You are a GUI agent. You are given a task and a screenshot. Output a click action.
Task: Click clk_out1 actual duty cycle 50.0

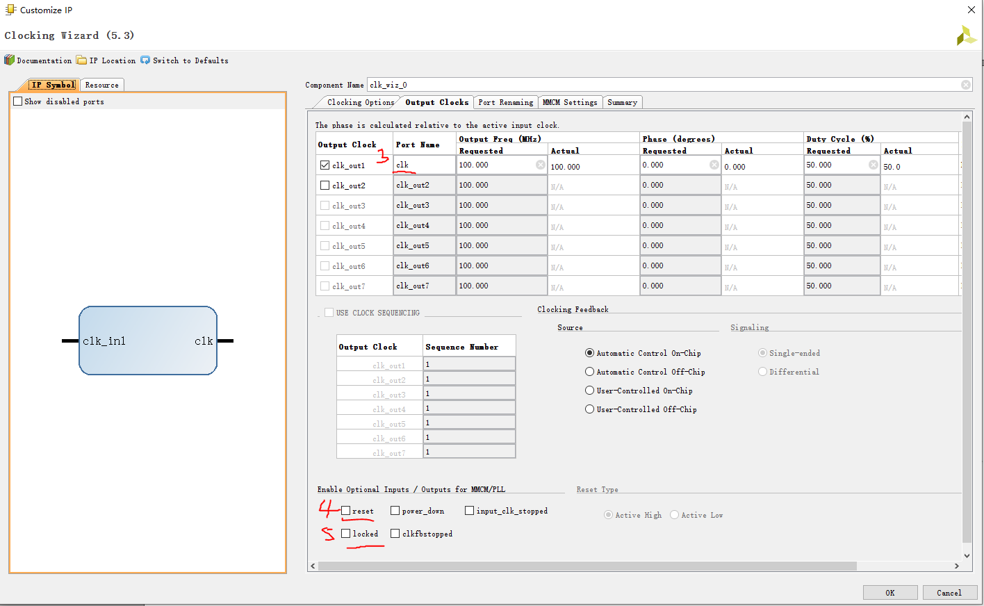click(x=892, y=167)
